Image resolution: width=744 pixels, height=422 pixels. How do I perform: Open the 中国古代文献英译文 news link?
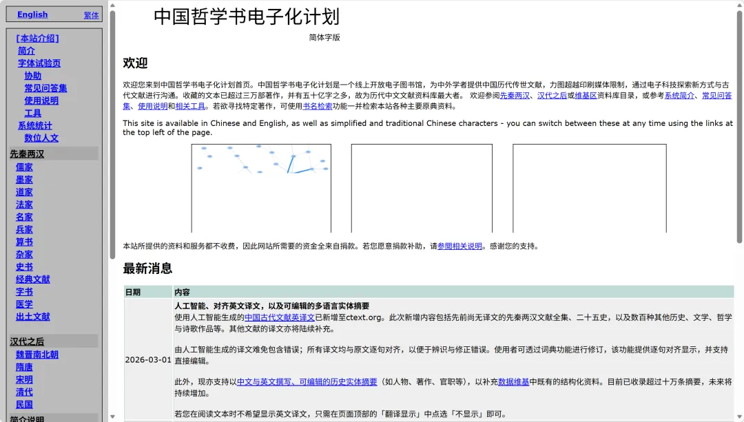(280, 317)
